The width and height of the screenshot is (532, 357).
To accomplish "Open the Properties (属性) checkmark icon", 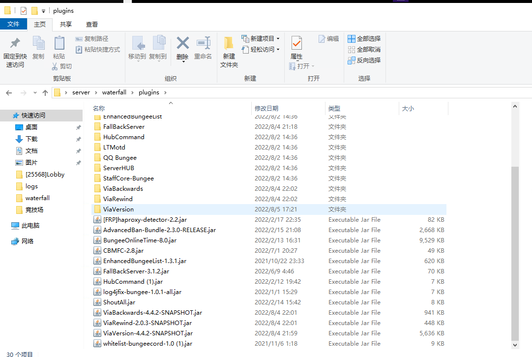I will click(296, 43).
